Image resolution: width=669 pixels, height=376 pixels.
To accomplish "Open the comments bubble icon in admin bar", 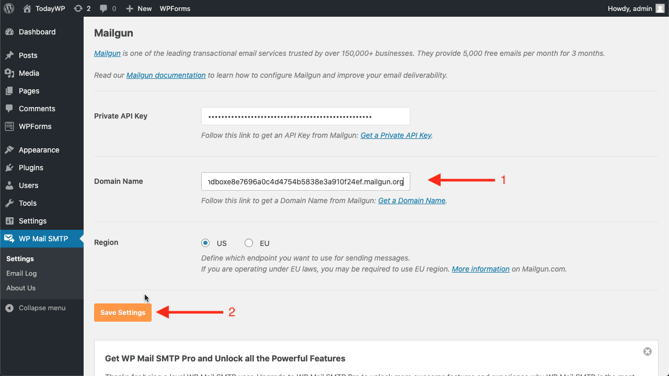I will (x=103, y=8).
